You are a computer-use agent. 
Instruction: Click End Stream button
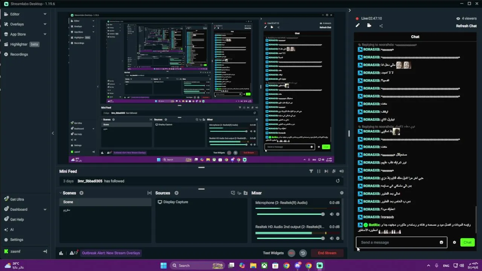(327, 253)
